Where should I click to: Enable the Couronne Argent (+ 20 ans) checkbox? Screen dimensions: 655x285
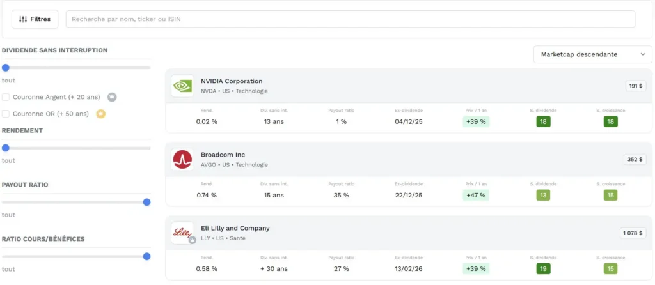pos(6,97)
